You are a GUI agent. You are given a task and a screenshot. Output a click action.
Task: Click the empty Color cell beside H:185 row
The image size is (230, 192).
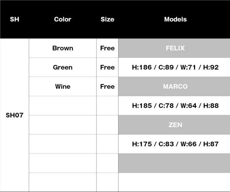[62, 105]
